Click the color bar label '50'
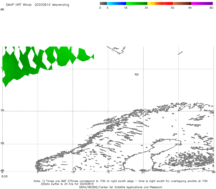Viewport: 216px width, 189px height. 173,8
